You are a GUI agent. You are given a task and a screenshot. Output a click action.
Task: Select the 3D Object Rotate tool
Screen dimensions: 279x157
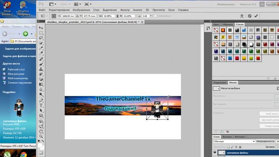click(x=41, y=121)
